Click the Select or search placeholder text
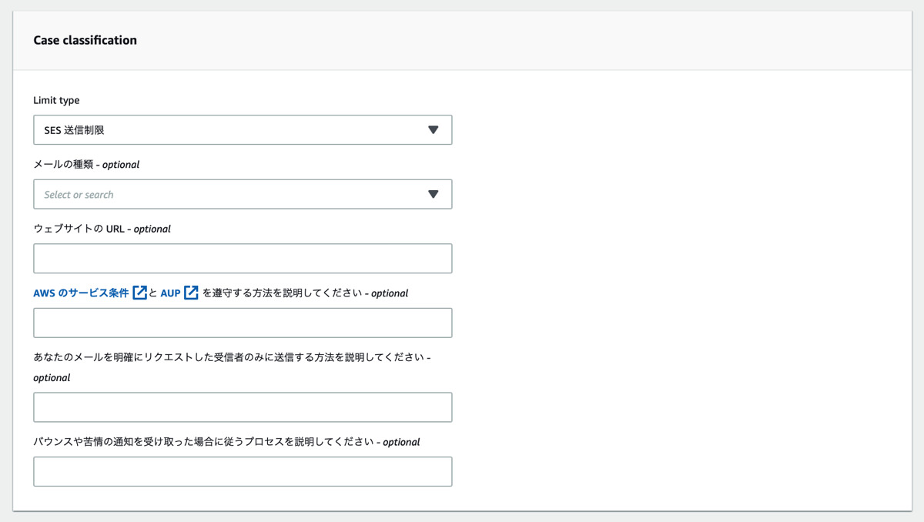This screenshot has width=924, height=522. click(x=79, y=194)
